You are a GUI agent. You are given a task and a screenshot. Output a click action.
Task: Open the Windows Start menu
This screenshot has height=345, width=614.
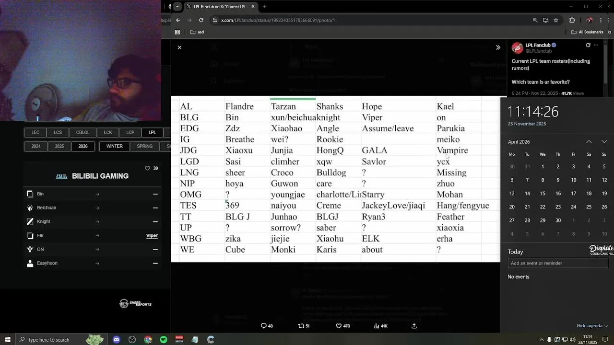[x=7, y=340]
